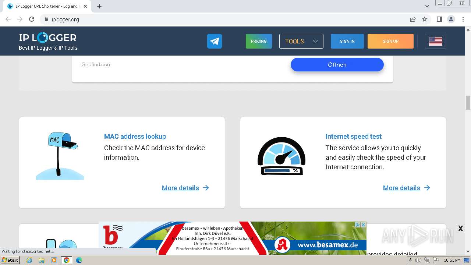Click the SIGN UP button

[x=390, y=41]
